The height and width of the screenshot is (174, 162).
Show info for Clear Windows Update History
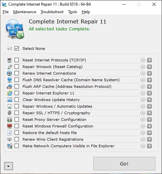coord(143,100)
